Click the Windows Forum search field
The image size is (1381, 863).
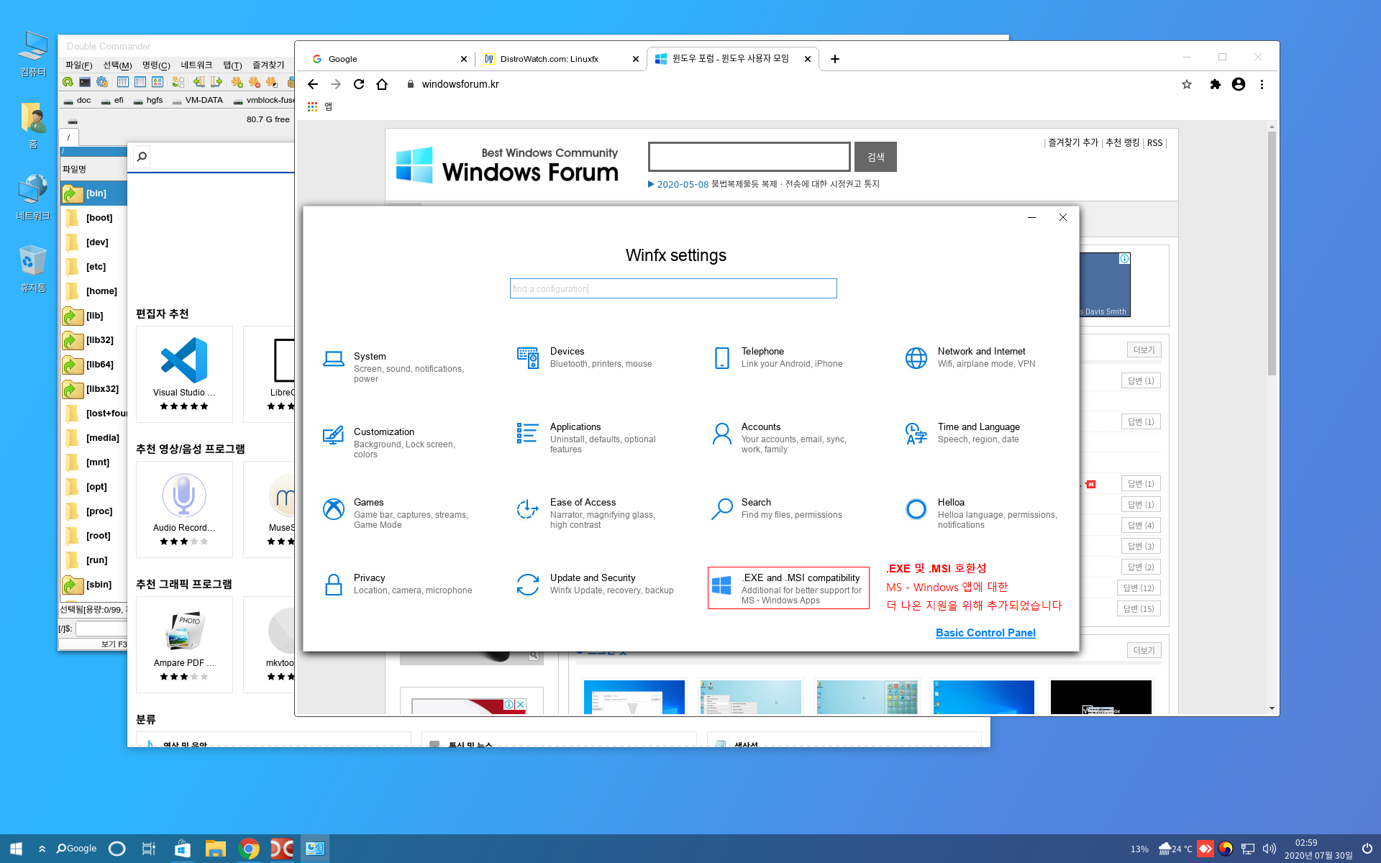tap(749, 157)
